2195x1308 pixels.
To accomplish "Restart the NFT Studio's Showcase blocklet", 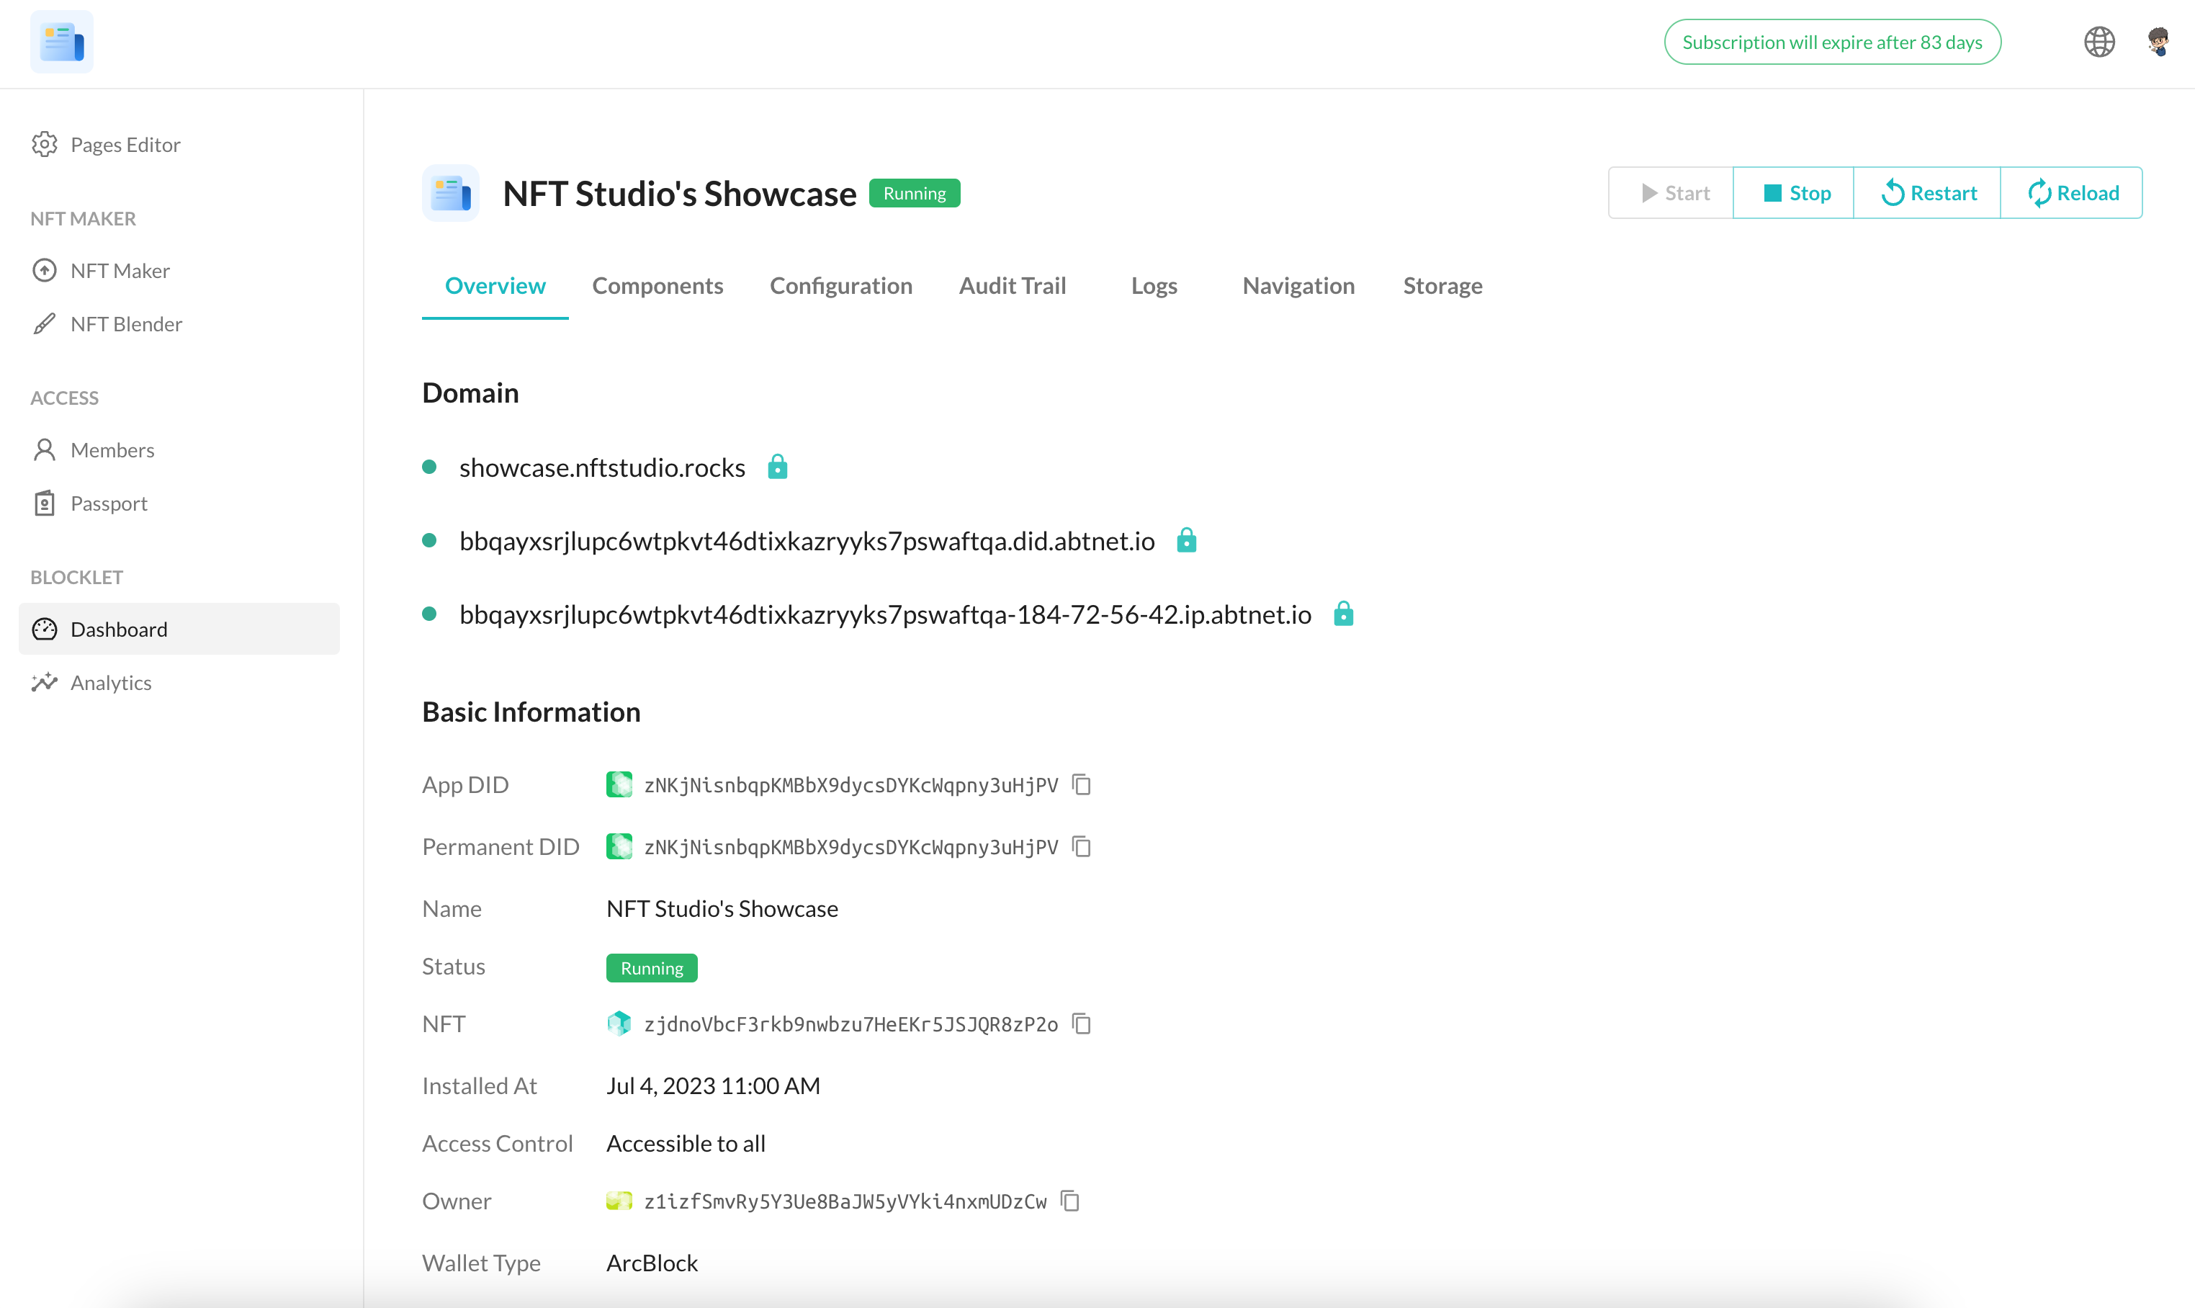I will coord(1928,193).
